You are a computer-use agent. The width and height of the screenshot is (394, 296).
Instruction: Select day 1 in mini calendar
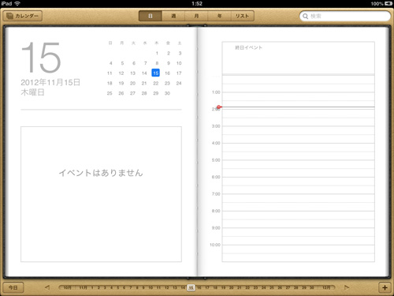click(x=157, y=53)
